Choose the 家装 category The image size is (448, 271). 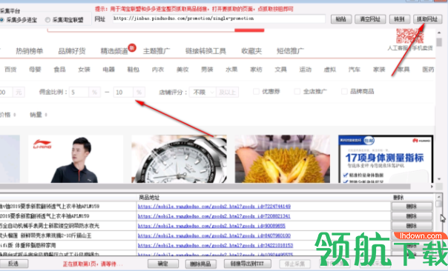pos(379,70)
